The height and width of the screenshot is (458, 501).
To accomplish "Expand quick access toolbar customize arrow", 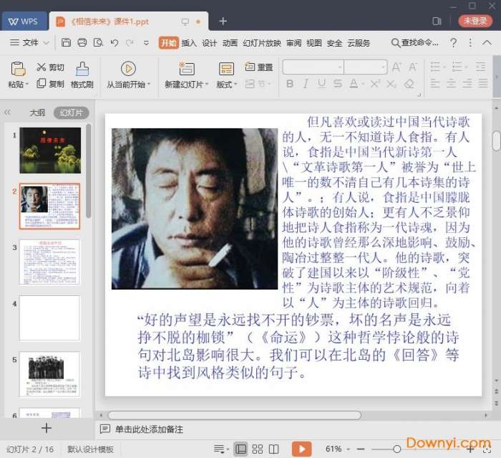I will [146, 43].
